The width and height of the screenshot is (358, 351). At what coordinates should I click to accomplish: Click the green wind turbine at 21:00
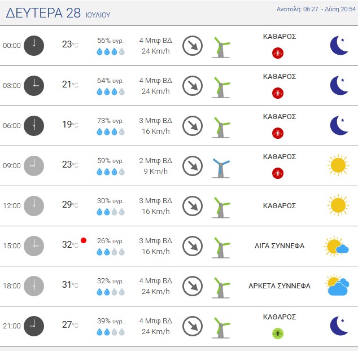[x=221, y=328]
